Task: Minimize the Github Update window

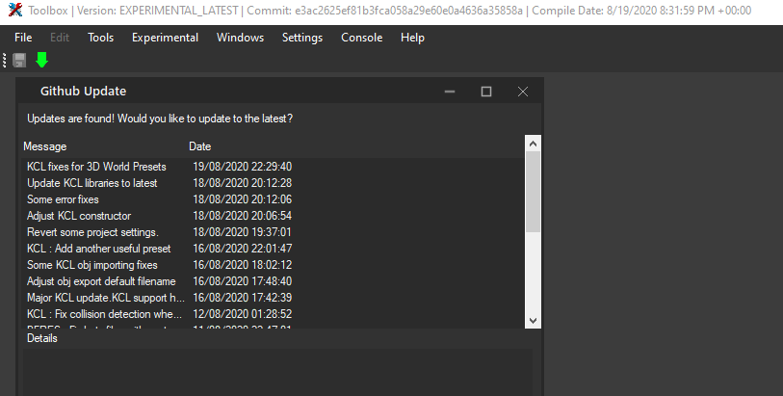Action: [x=450, y=92]
